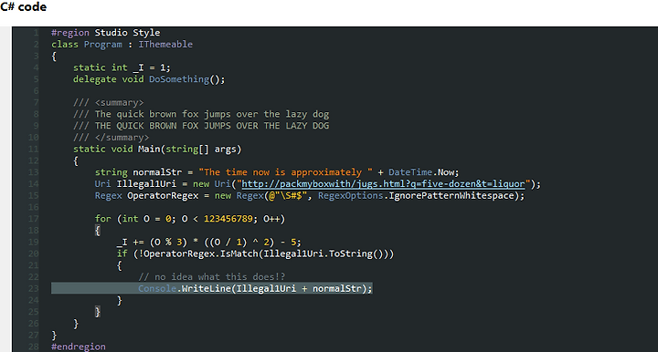The image size is (658, 352).
Task: Click the '/// <summary>' comment line
Action: pos(108,102)
